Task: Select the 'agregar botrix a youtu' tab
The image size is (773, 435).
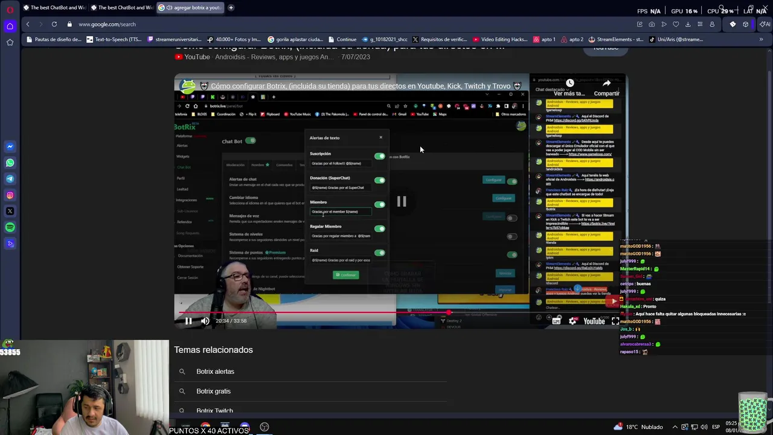Action: 190,8
